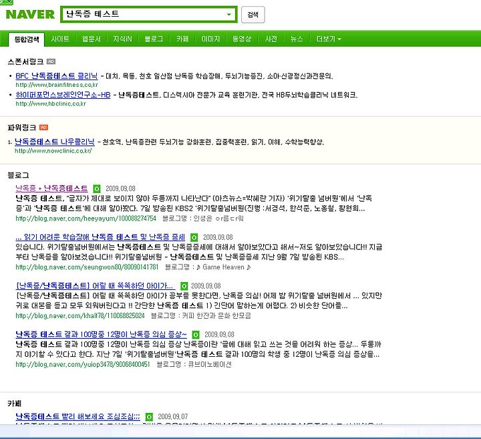Click the 검색 search button

point(253,15)
